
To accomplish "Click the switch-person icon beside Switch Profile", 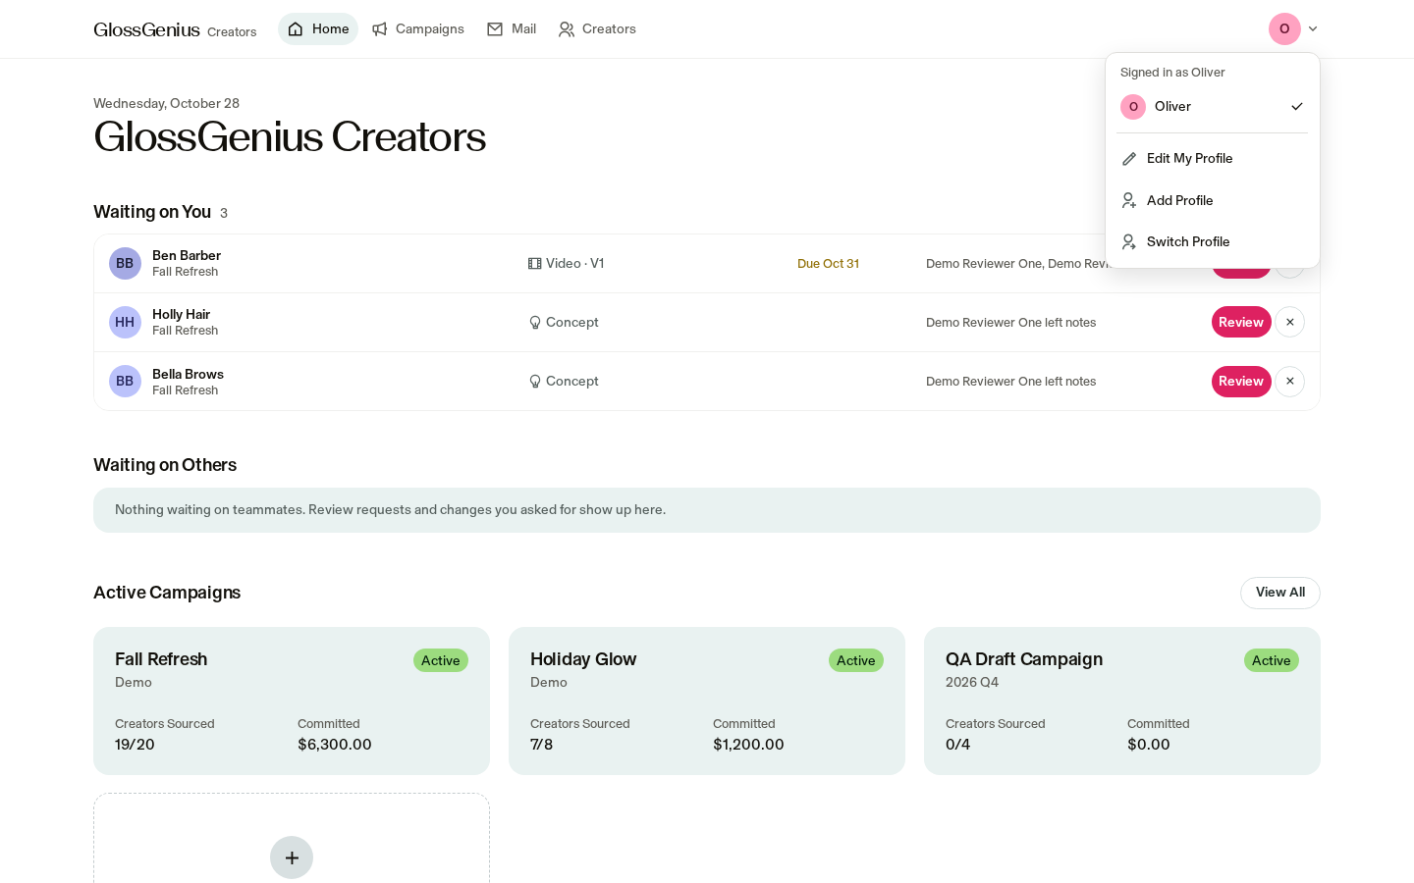I will tap(1129, 241).
